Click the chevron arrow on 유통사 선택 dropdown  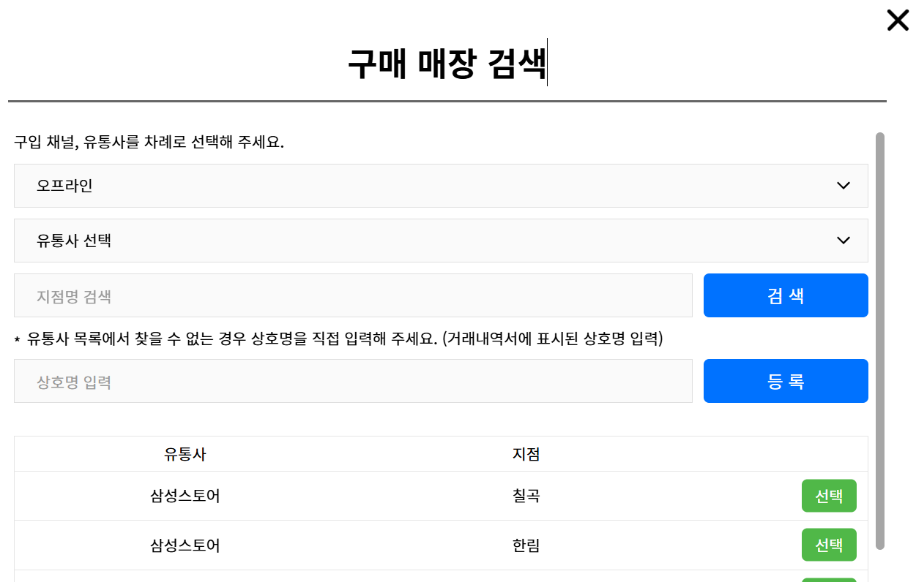[844, 241]
